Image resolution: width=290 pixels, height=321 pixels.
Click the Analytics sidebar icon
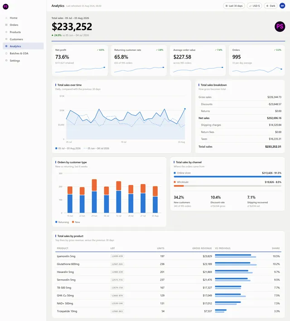coord(6,46)
